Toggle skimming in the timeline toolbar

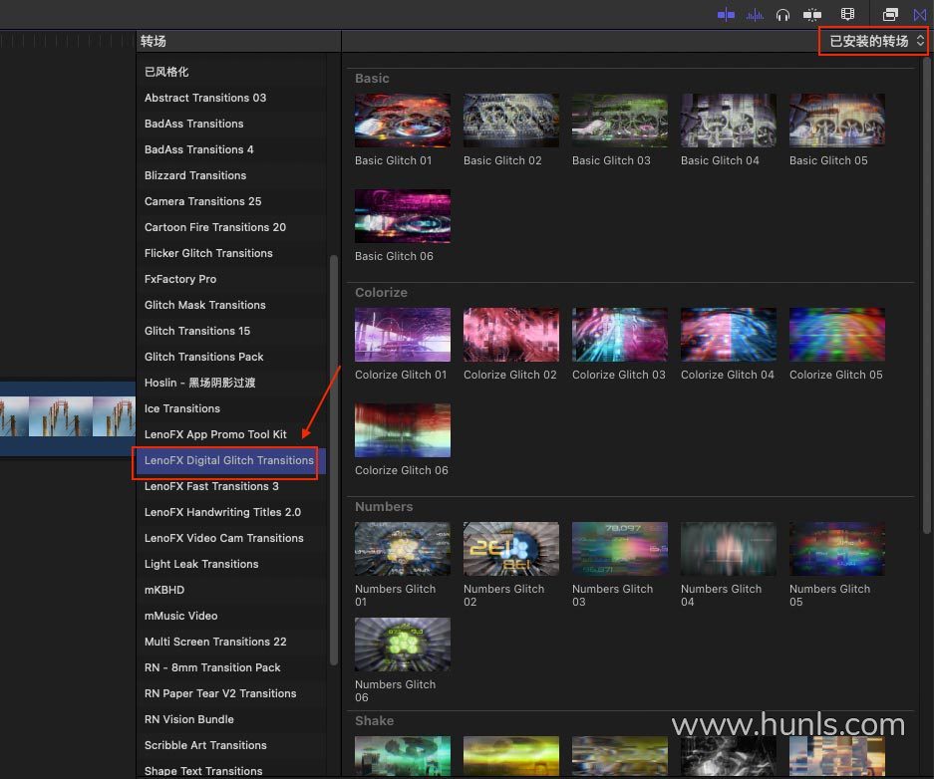(x=726, y=14)
